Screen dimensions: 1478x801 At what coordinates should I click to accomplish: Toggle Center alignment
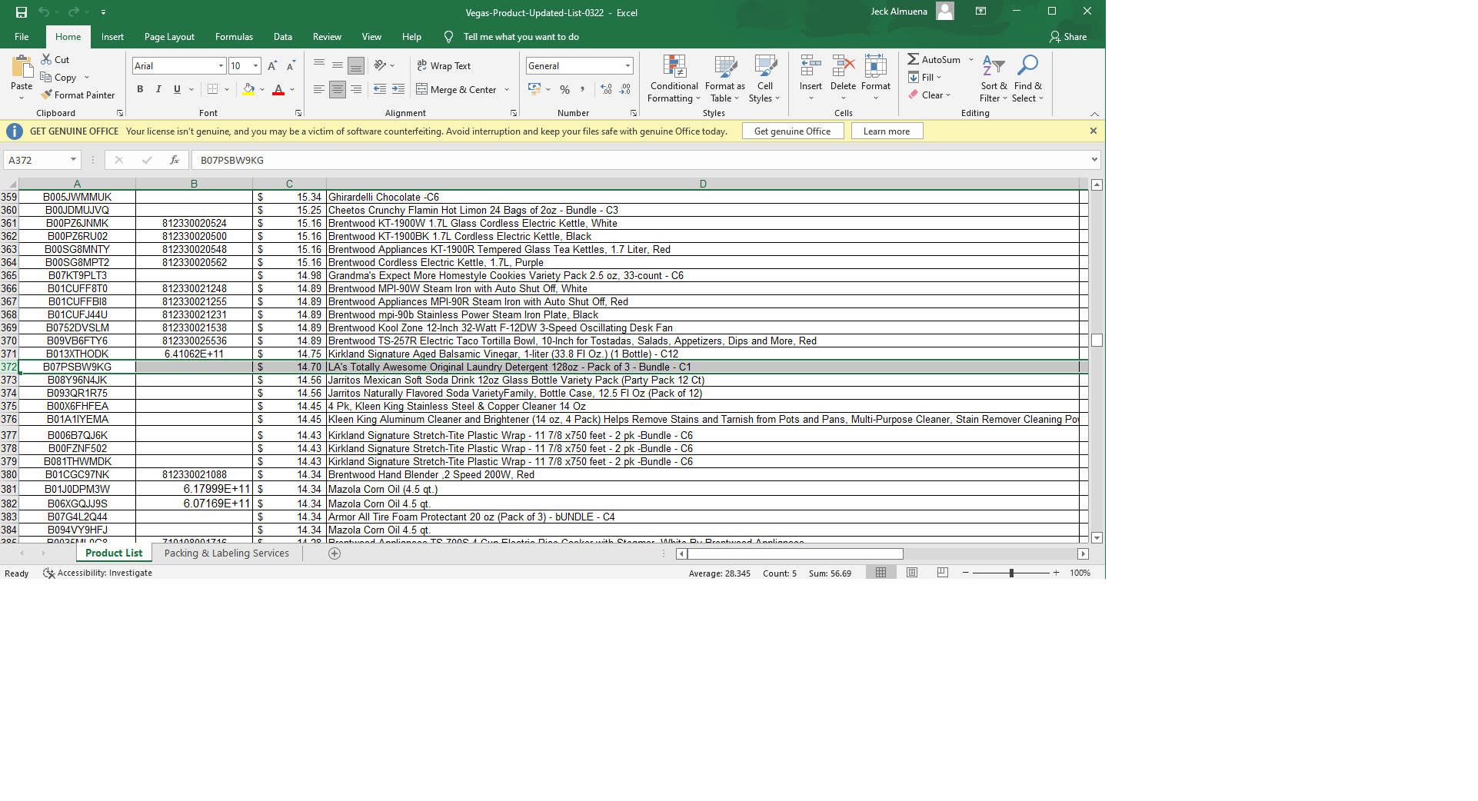(x=338, y=89)
